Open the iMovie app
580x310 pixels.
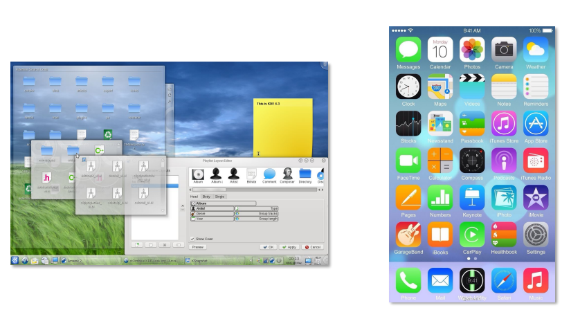coord(536,197)
